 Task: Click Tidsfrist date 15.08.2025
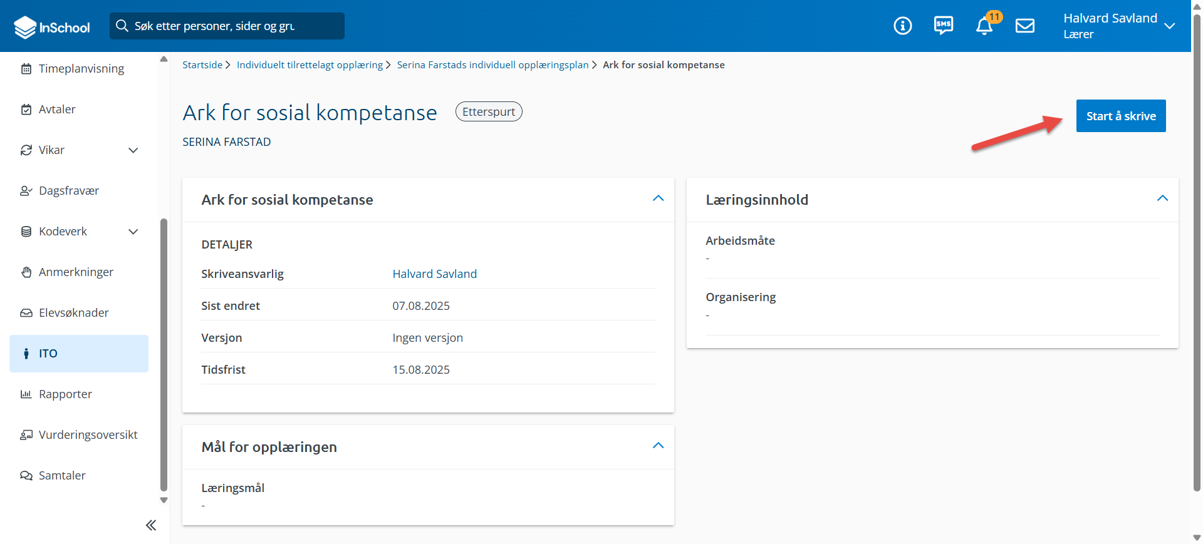[421, 370]
